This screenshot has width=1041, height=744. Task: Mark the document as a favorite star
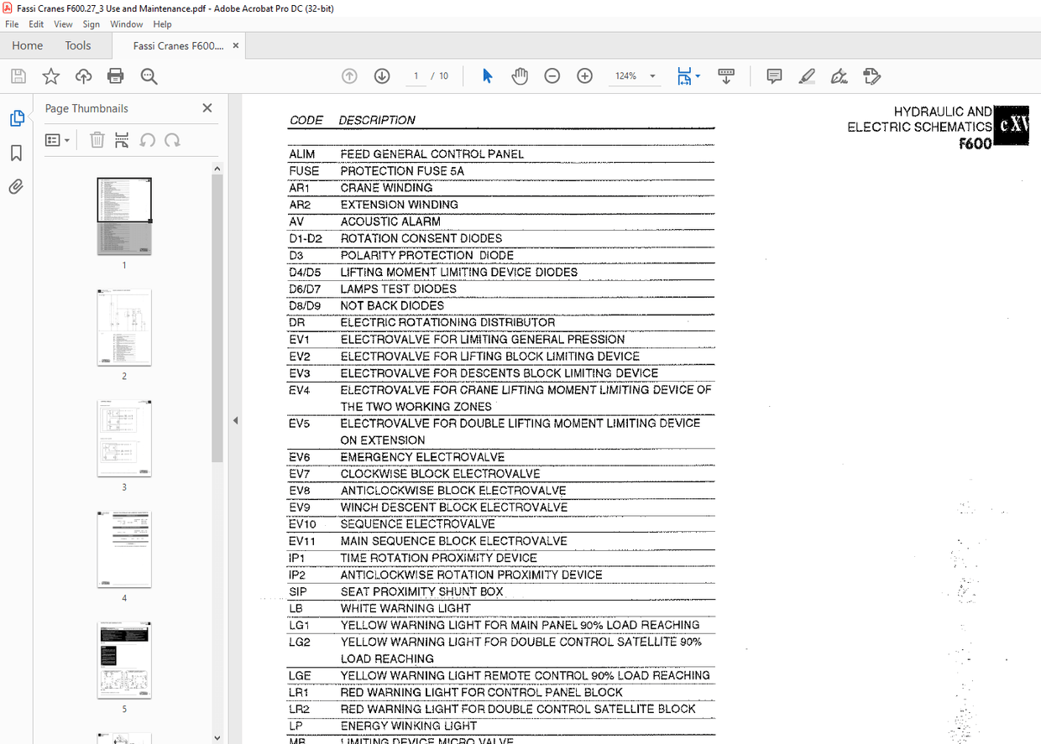click(50, 75)
